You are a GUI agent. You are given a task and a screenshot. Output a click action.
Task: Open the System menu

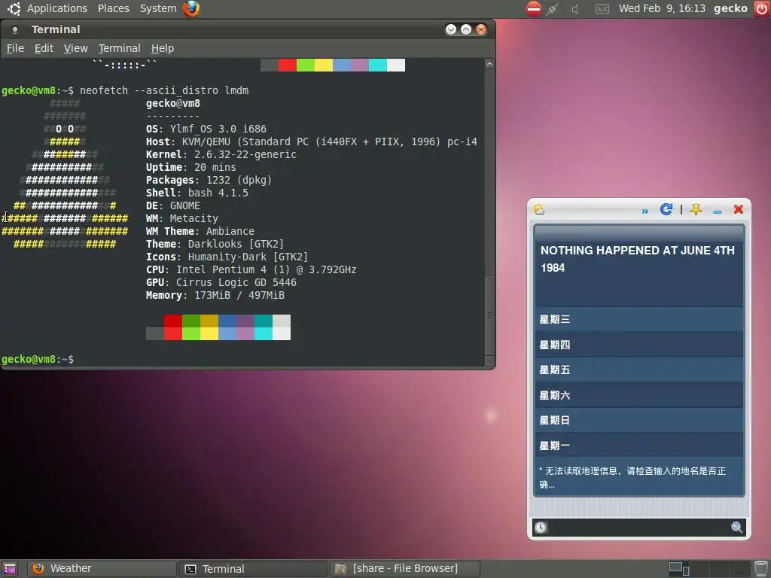point(158,8)
